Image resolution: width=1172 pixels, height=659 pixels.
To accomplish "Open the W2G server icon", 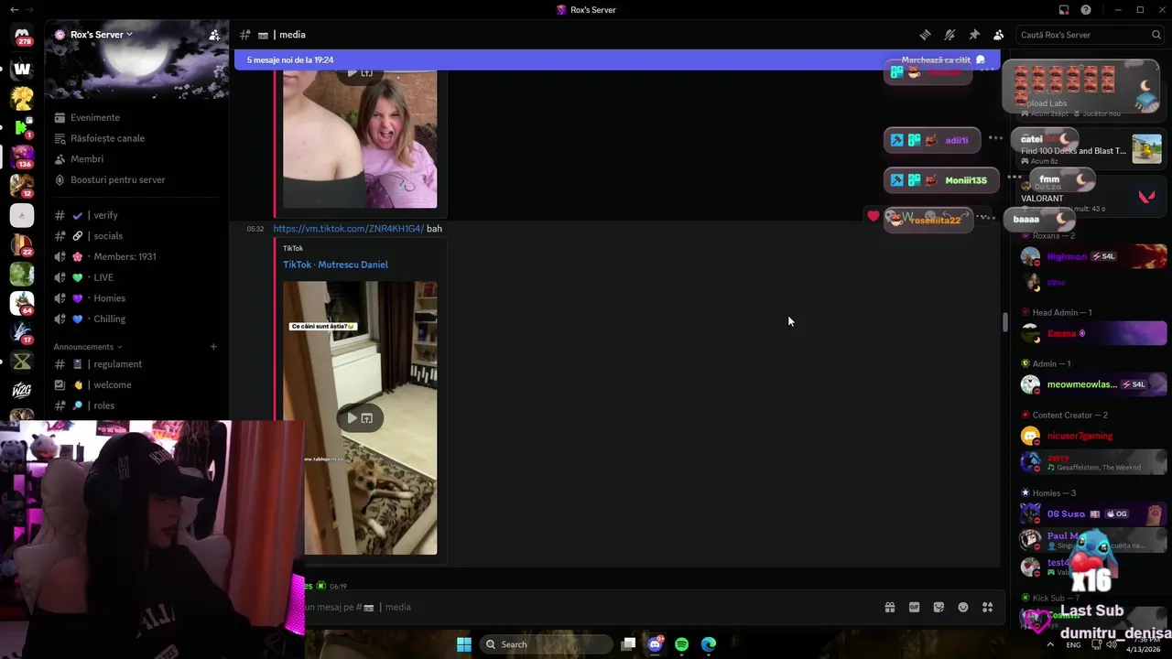I will point(22,391).
